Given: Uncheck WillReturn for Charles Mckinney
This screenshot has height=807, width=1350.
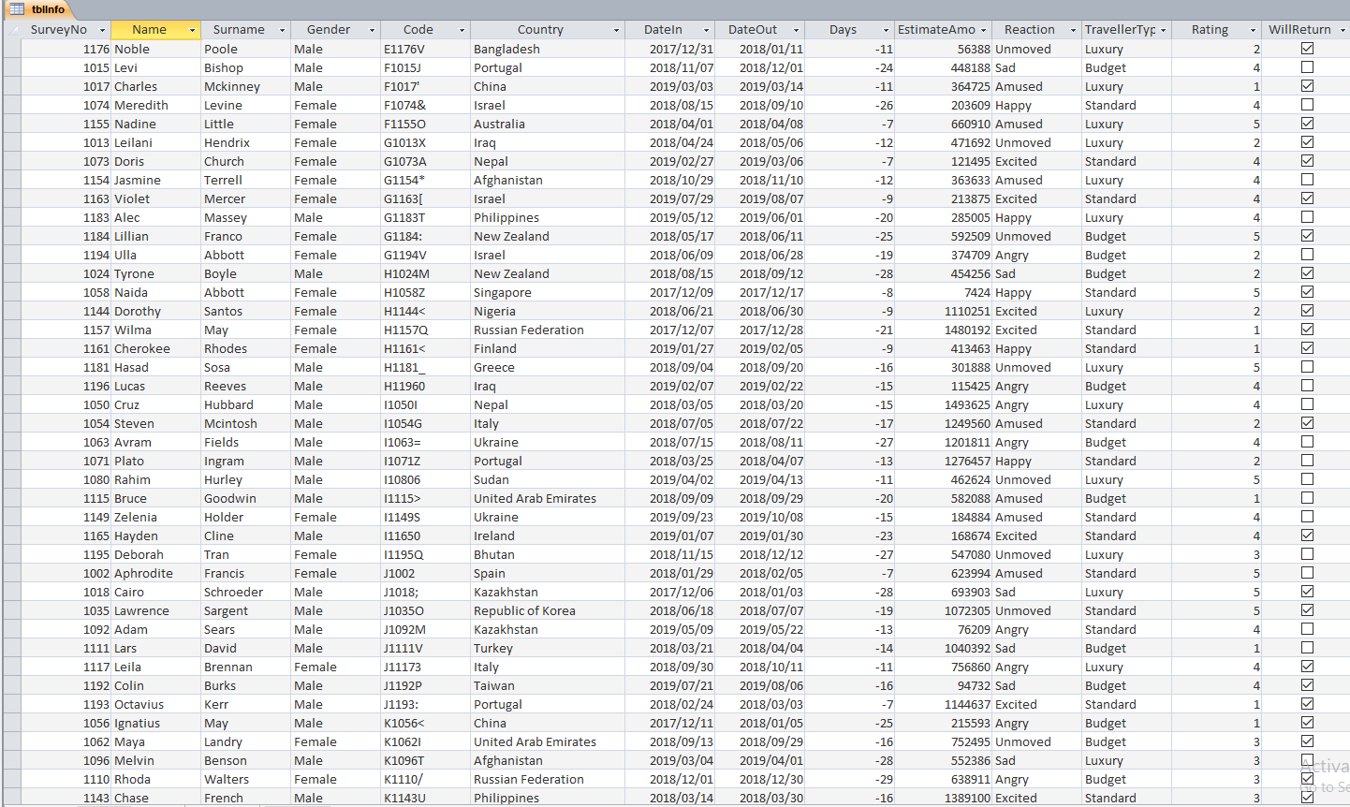Looking at the screenshot, I should coord(1307,86).
